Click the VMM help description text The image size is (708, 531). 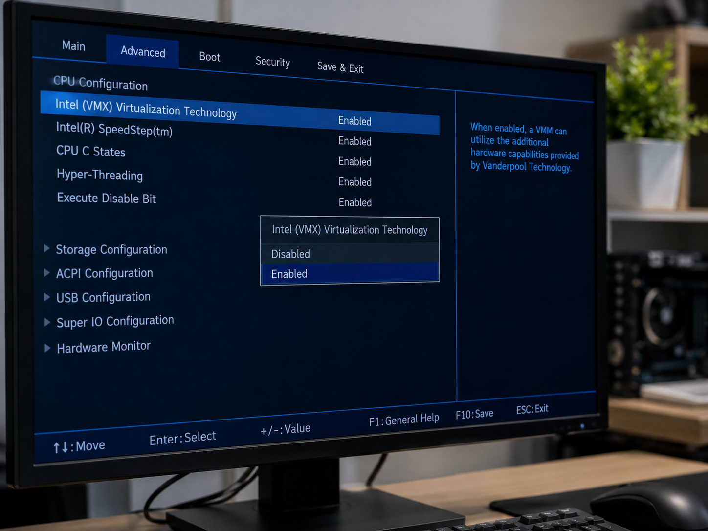point(525,147)
